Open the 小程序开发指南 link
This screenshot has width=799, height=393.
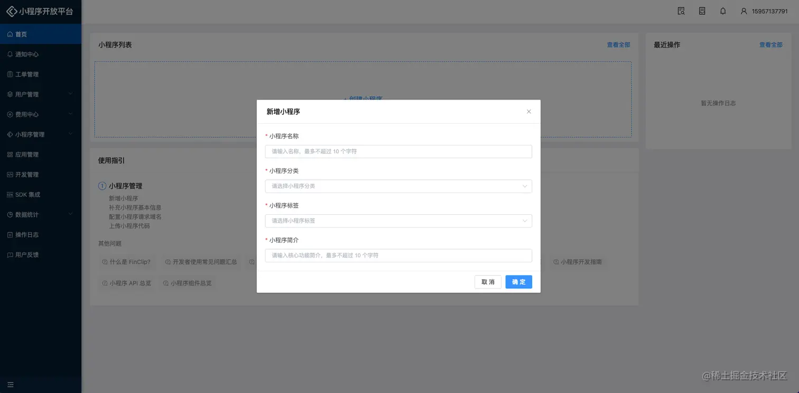pos(577,262)
